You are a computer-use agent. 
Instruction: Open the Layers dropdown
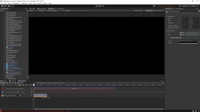[186, 6]
